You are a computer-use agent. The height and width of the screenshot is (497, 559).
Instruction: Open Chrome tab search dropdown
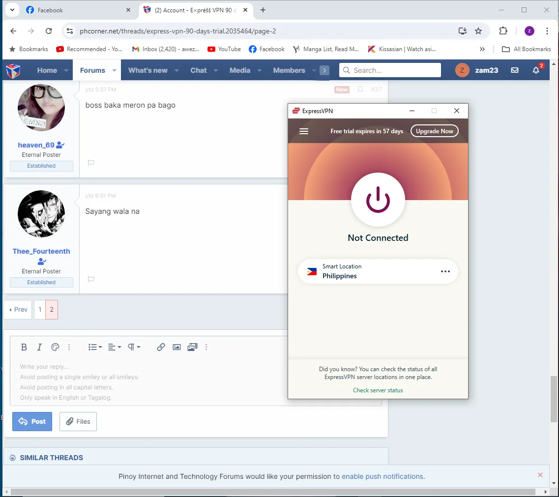click(12, 10)
